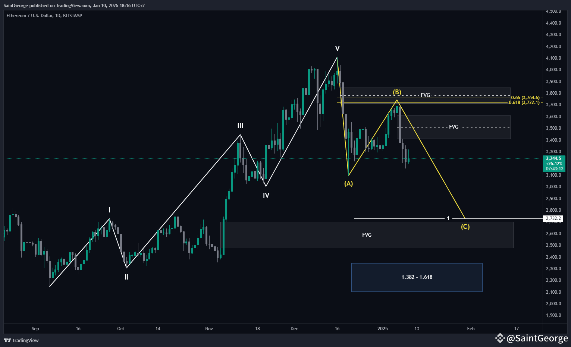This screenshot has width=571, height=347.
Task: Click the Feb date on time axis
Action: (471, 329)
